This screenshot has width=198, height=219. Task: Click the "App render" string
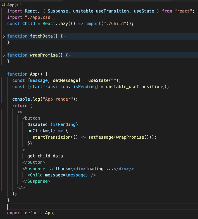click(58, 99)
